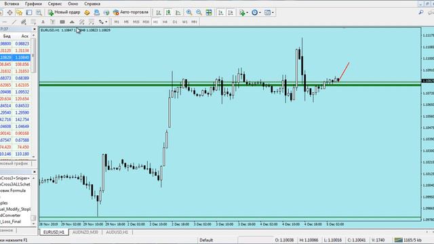Open the Вставка menu
The width and height of the screenshot is (434, 244).
(12, 4)
